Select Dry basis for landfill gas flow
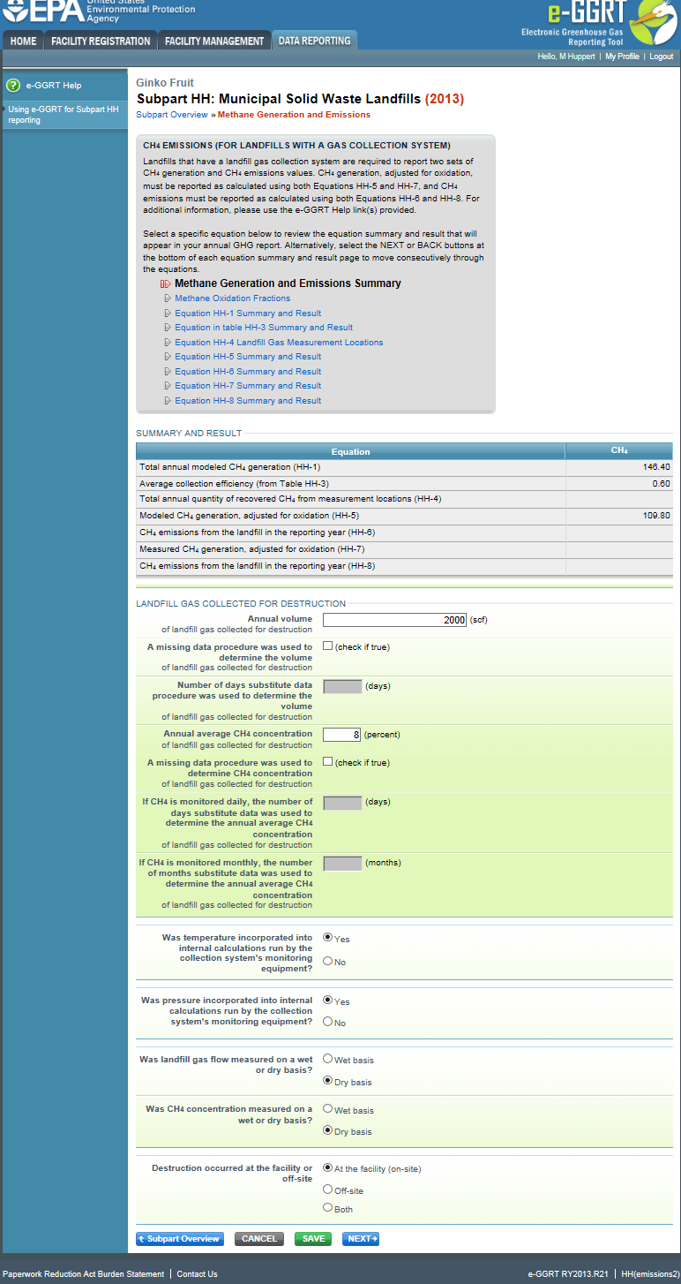The height and width of the screenshot is (1284, 681). coord(328,1081)
